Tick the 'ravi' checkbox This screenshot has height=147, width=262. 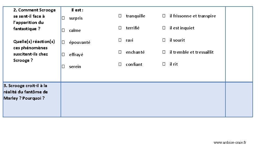120,40
